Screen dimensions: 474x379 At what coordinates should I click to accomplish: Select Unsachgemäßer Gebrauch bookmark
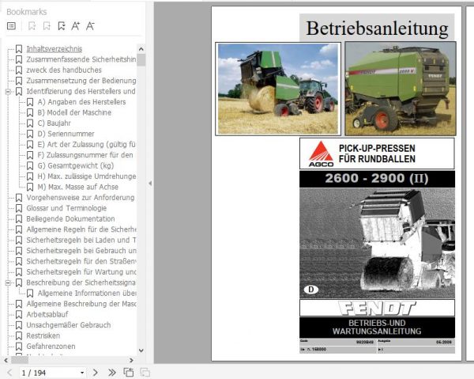[68, 325]
